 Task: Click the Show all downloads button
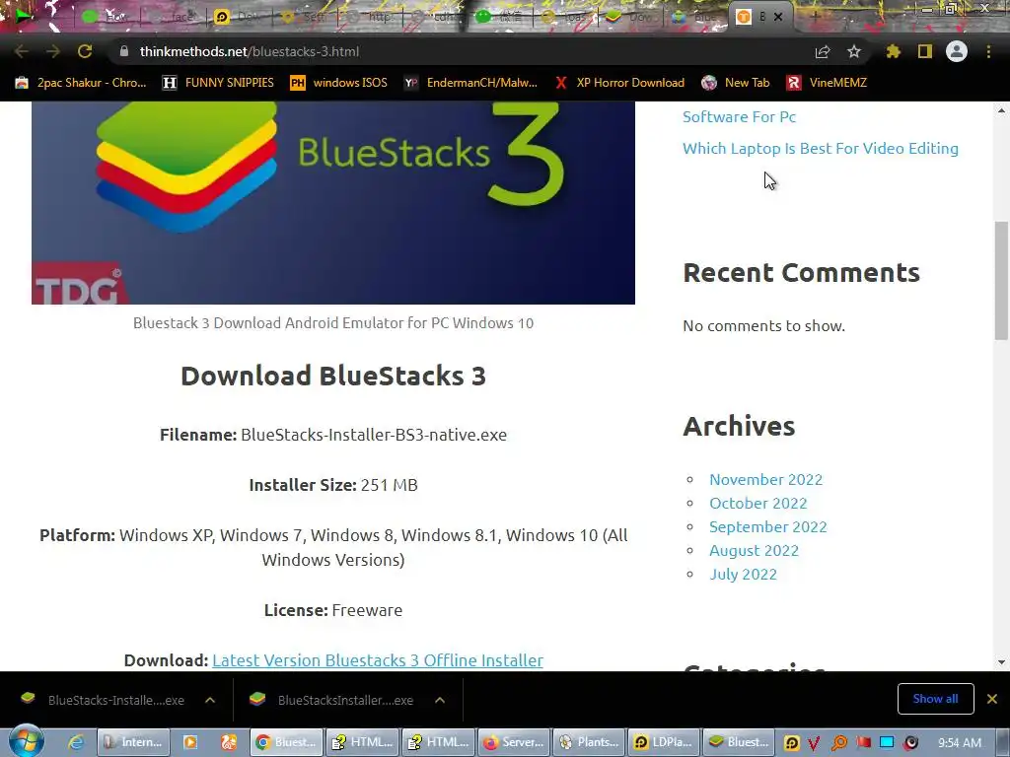click(935, 699)
